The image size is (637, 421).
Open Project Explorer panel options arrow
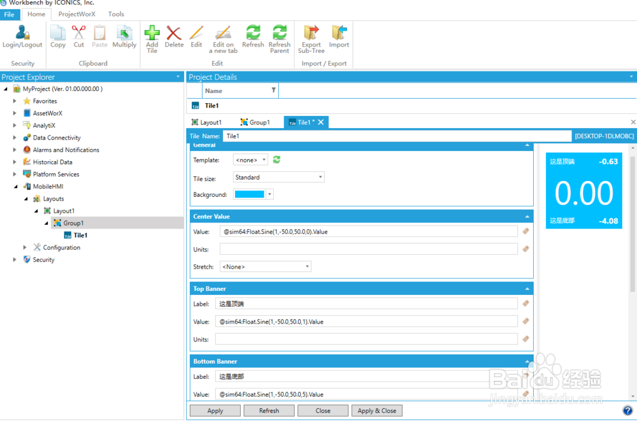pos(178,76)
